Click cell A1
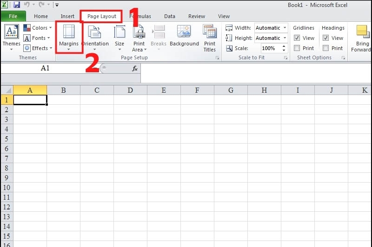The height and width of the screenshot is (247, 372). (x=30, y=100)
